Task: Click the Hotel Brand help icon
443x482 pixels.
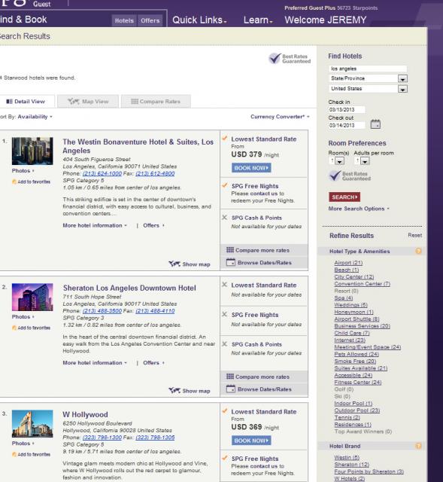Action: click(x=418, y=446)
